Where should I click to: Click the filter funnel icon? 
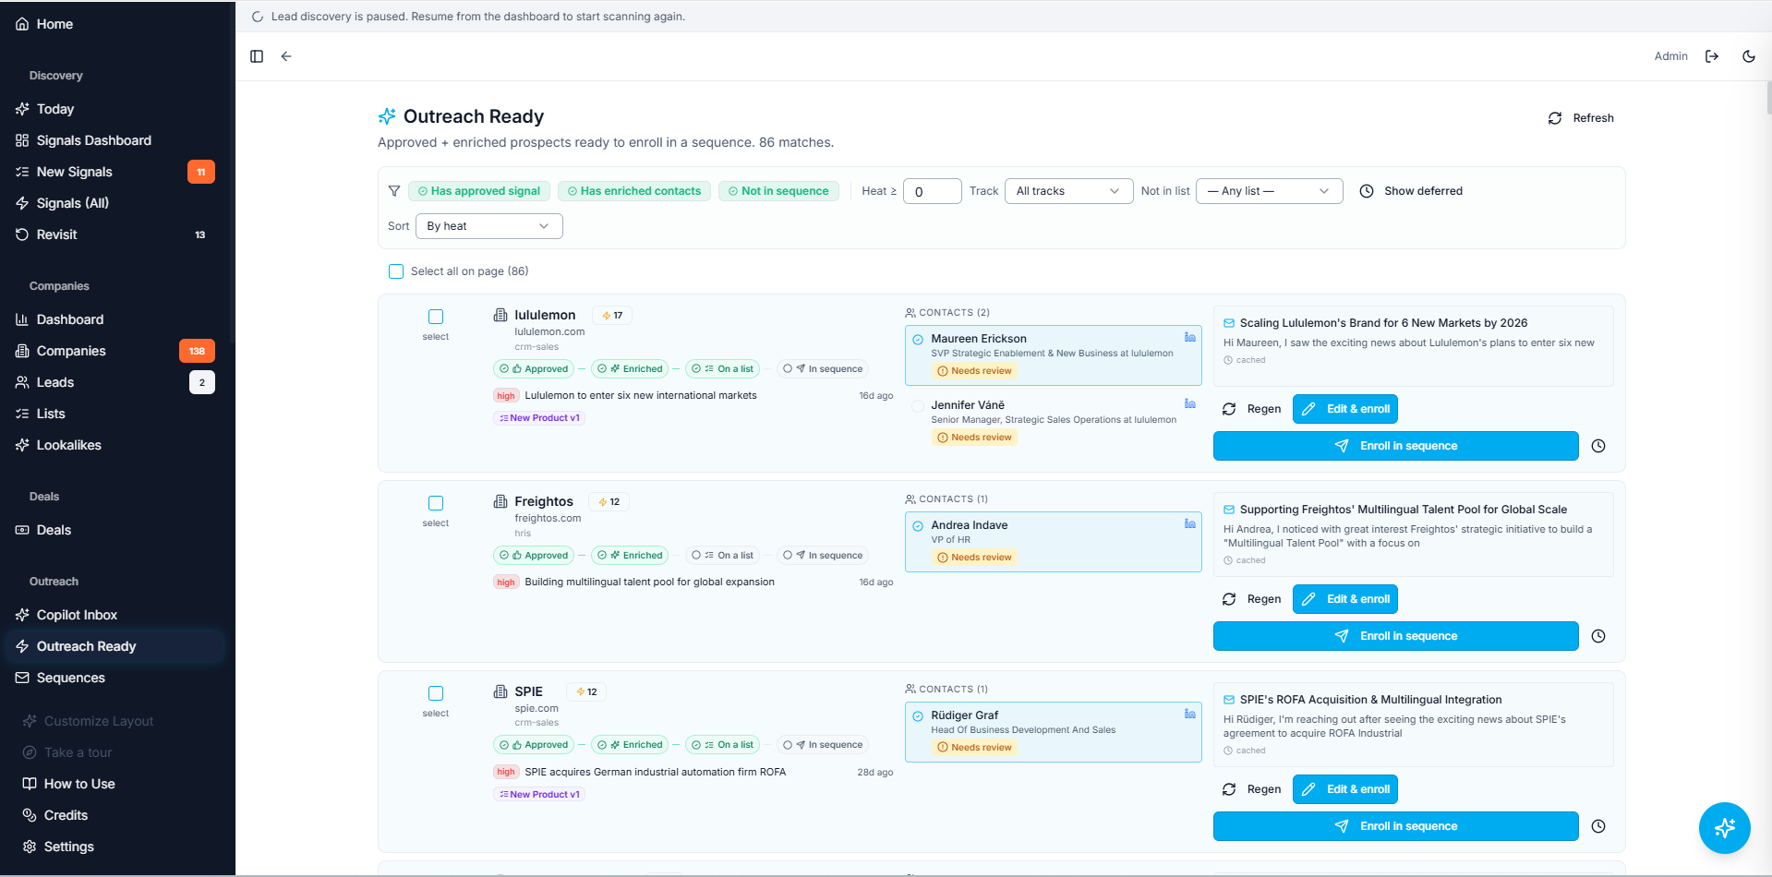click(394, 191)
